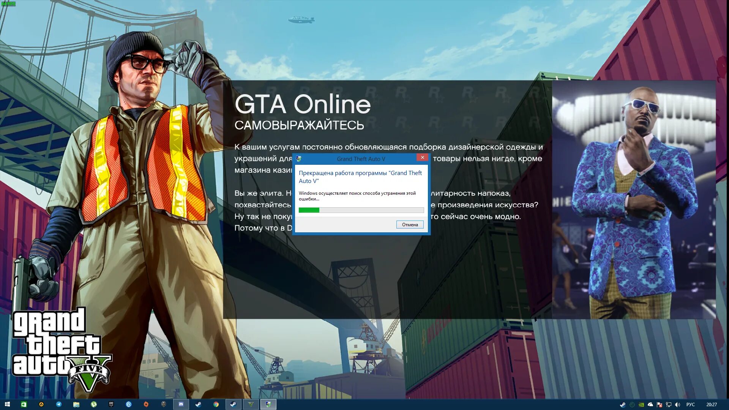Open File Explorer from the taskbar

click(x=76, y=404)
